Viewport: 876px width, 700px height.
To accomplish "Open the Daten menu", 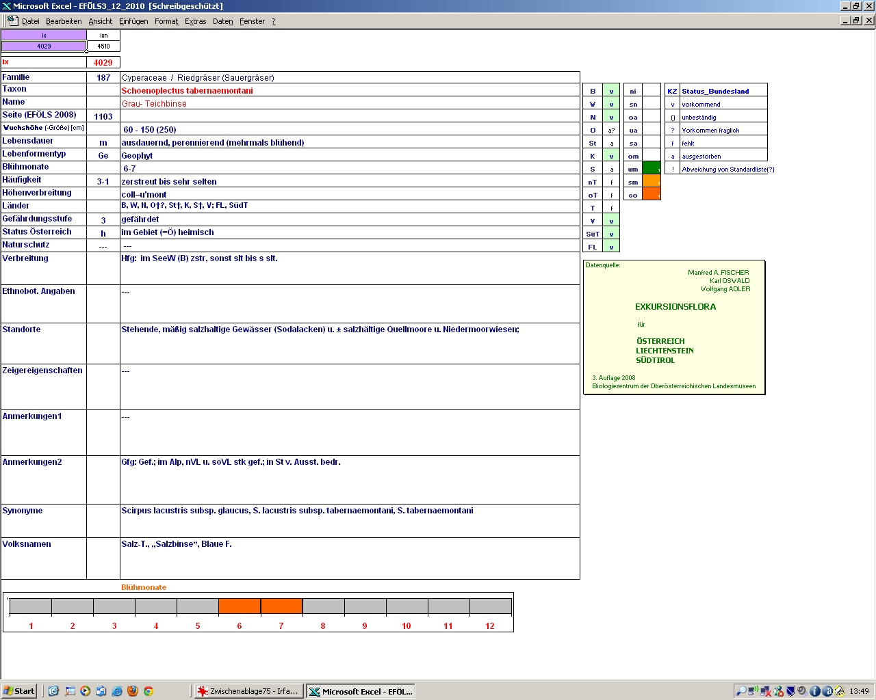I will click(x=223, y=21).
